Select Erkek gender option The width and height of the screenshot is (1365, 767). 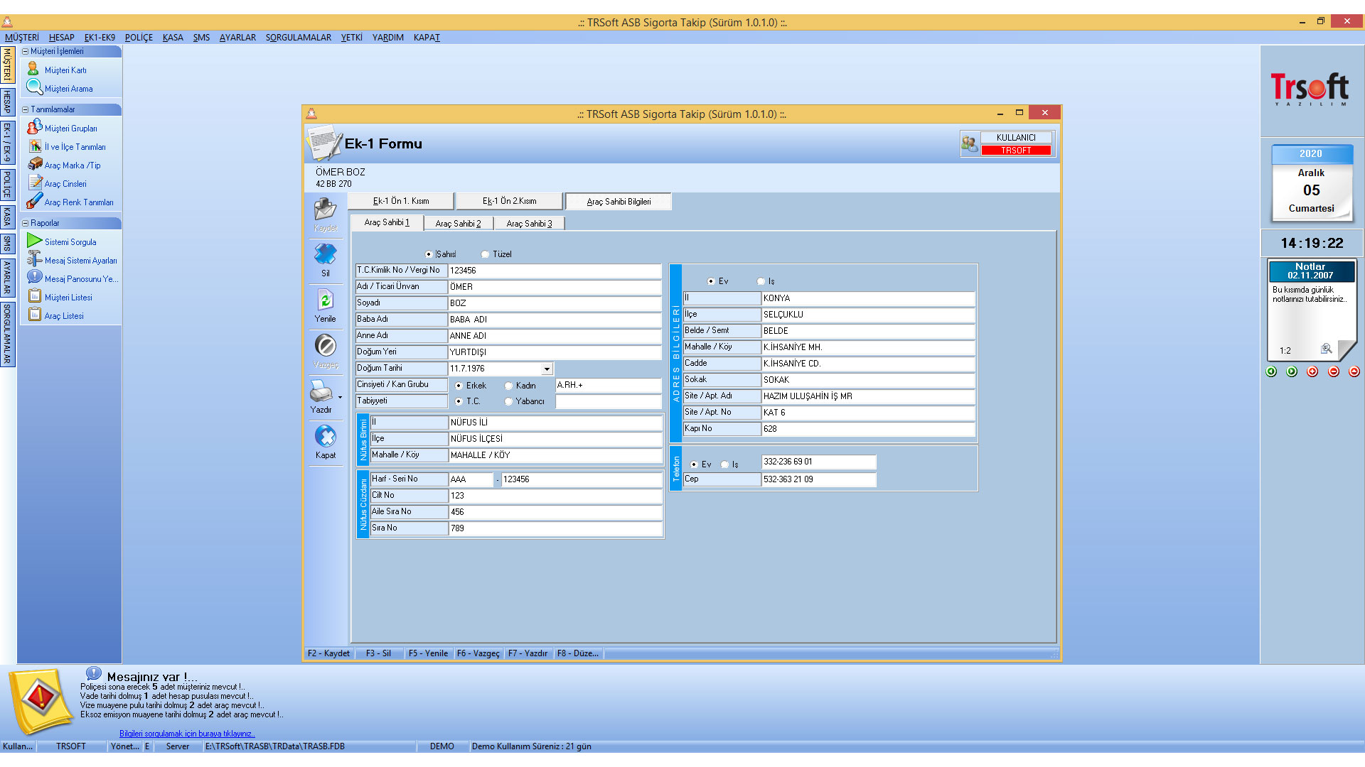[x=459, y=386]
